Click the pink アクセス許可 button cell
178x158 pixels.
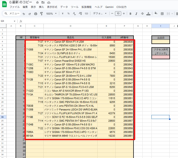pyautogui.click(x=160, y=57)
